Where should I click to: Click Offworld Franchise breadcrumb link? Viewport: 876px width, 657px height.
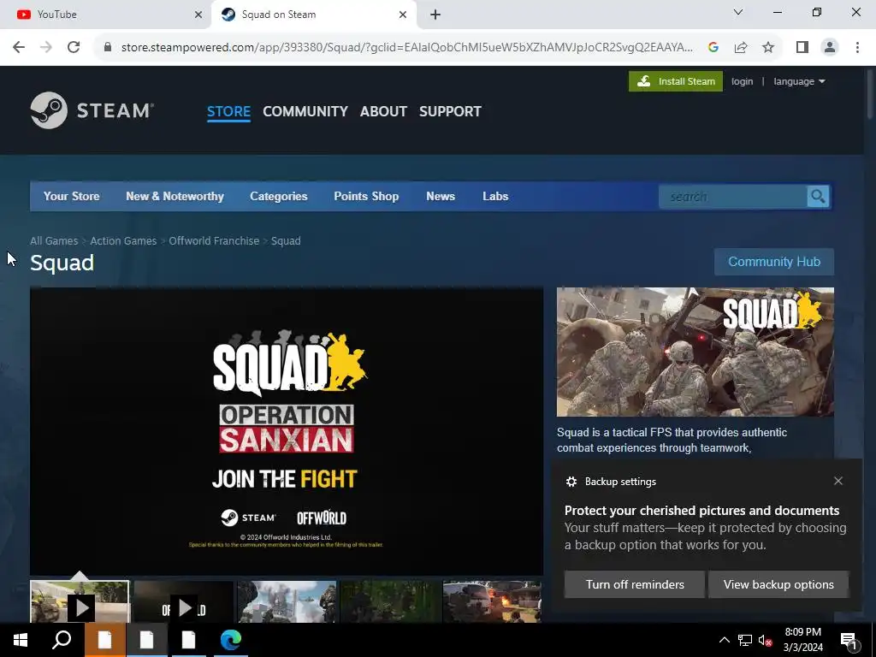point(214,240)
